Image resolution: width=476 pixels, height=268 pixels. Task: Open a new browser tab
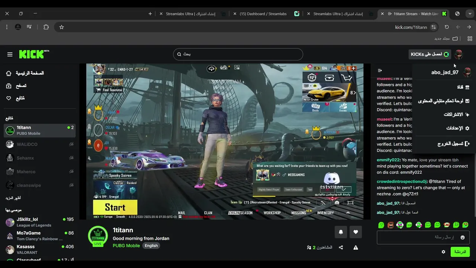(150, 14)
